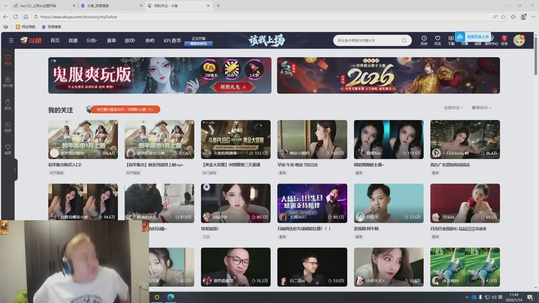Open the 排行榜 icon in sidebar
The image size is (539, 303).
coord(7,82)
